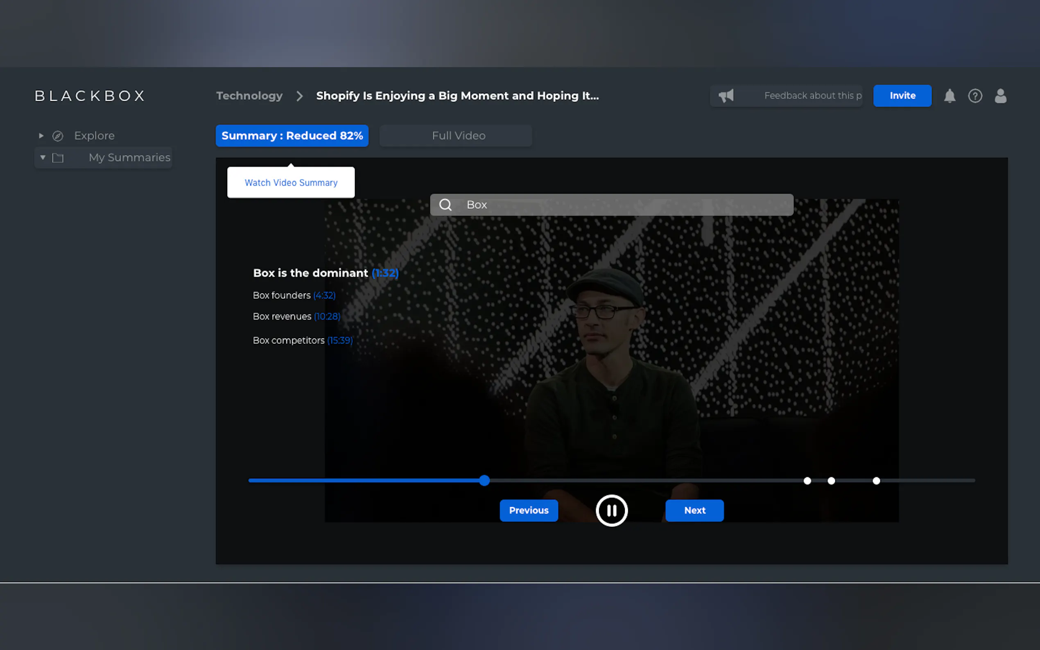
Task: Go to Technology breadcrumb
Action: click(x=249, y=95)
